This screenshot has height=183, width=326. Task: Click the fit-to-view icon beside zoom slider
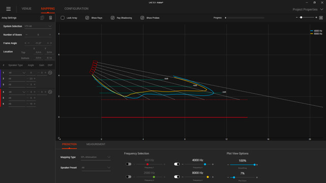click(321, 18)
